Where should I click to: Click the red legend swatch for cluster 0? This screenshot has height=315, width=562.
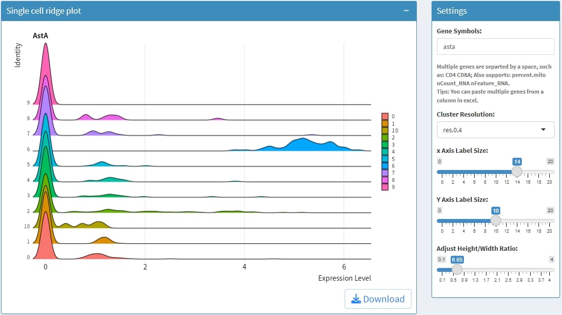[385, 117]
